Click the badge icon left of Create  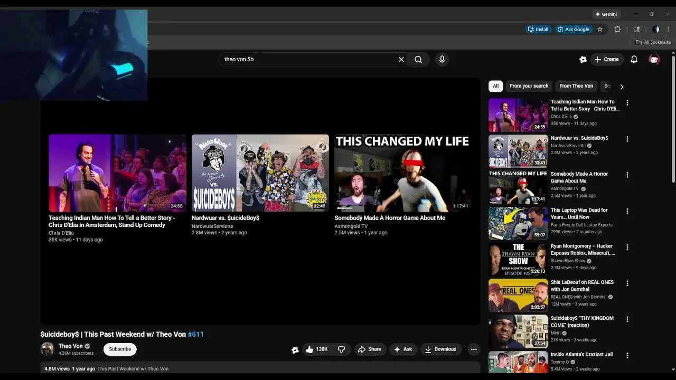pos(583,60)
